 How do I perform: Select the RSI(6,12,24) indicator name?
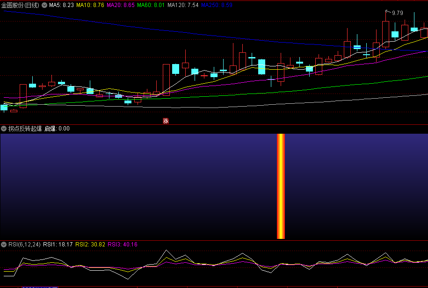click(24, 245)
